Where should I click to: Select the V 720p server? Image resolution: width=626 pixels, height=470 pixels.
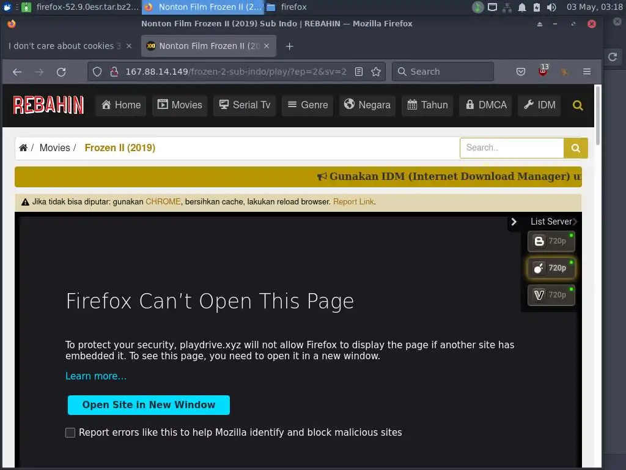coord(551,295)
